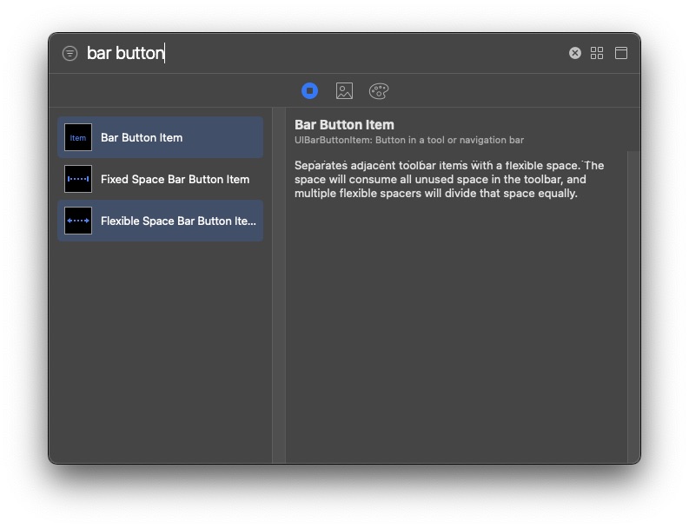Switch library to grid icon view

coord(597,53)
